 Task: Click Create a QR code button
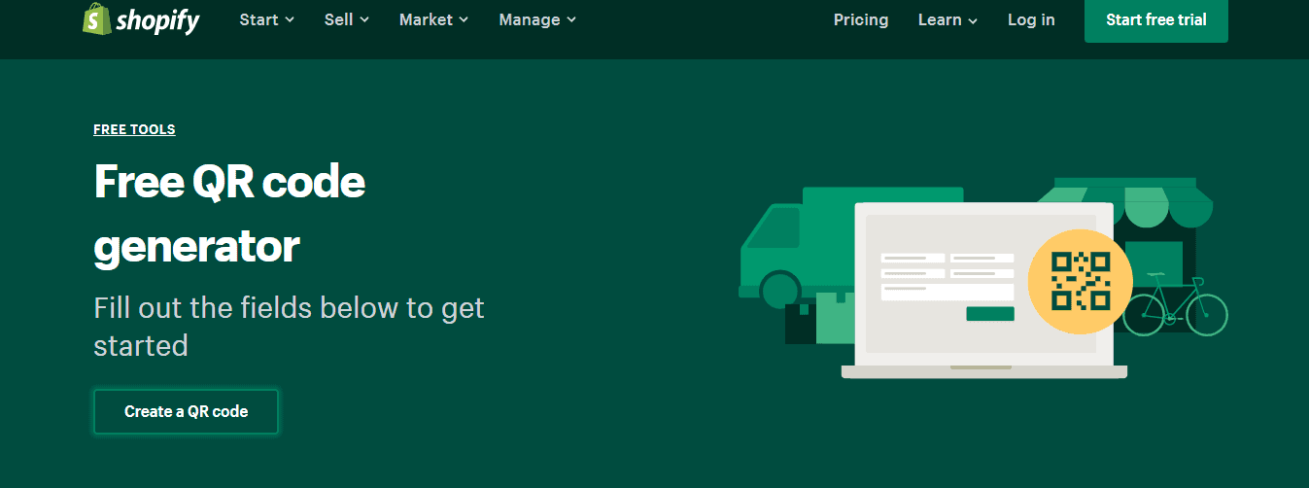pyautogui.click(x=187, y=411)
